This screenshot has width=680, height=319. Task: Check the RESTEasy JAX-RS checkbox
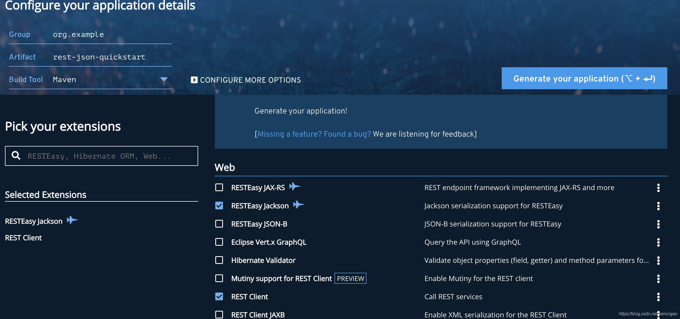point(219,187)
